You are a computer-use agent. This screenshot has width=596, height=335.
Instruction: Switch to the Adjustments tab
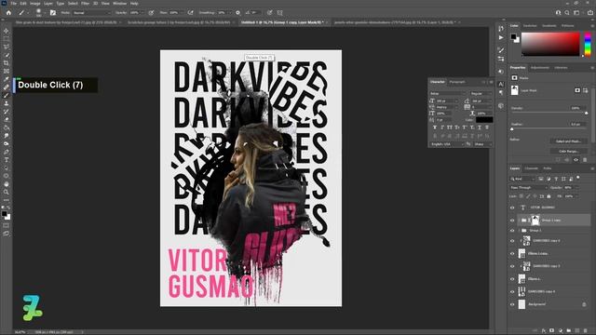[x=540, y=68]
